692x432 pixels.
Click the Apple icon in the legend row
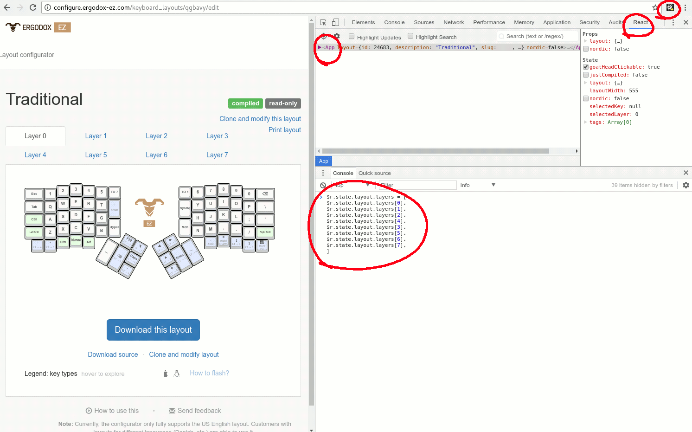(166, 374)
